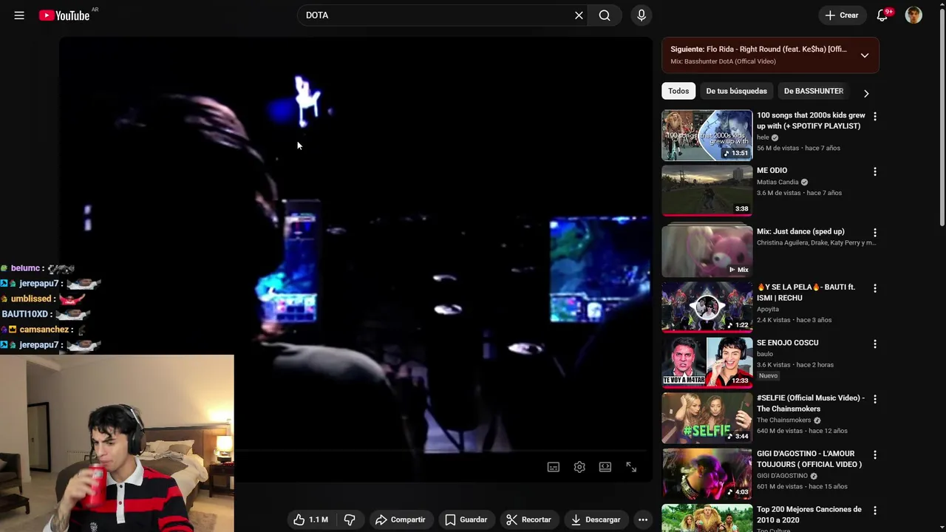Click chat username camsanchez
The image size is (946, 532).
pos(44,330)
